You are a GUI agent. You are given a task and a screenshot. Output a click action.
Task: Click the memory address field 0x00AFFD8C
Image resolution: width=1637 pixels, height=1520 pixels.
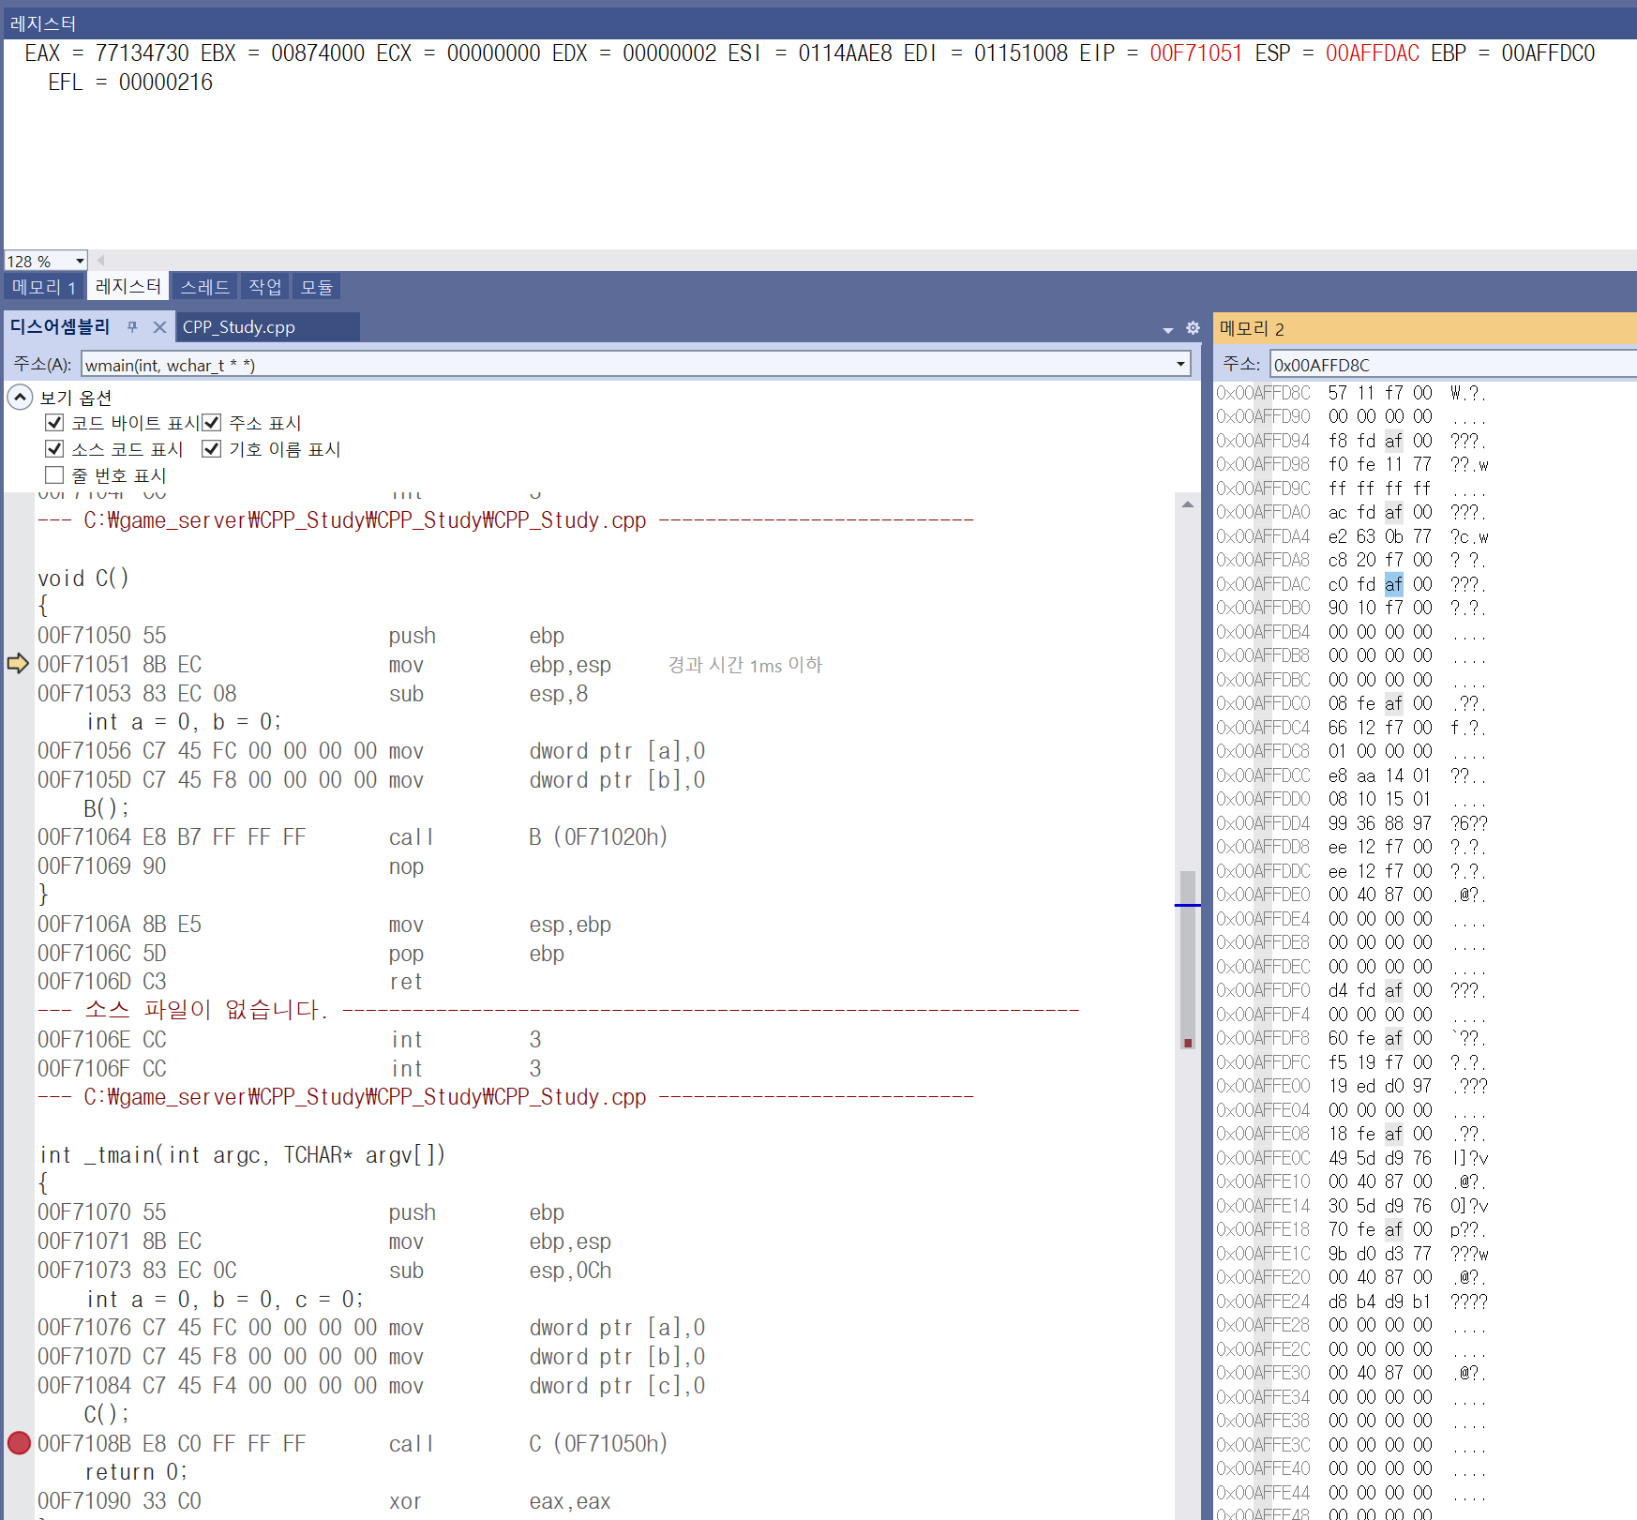click(x=1453, y=365)
